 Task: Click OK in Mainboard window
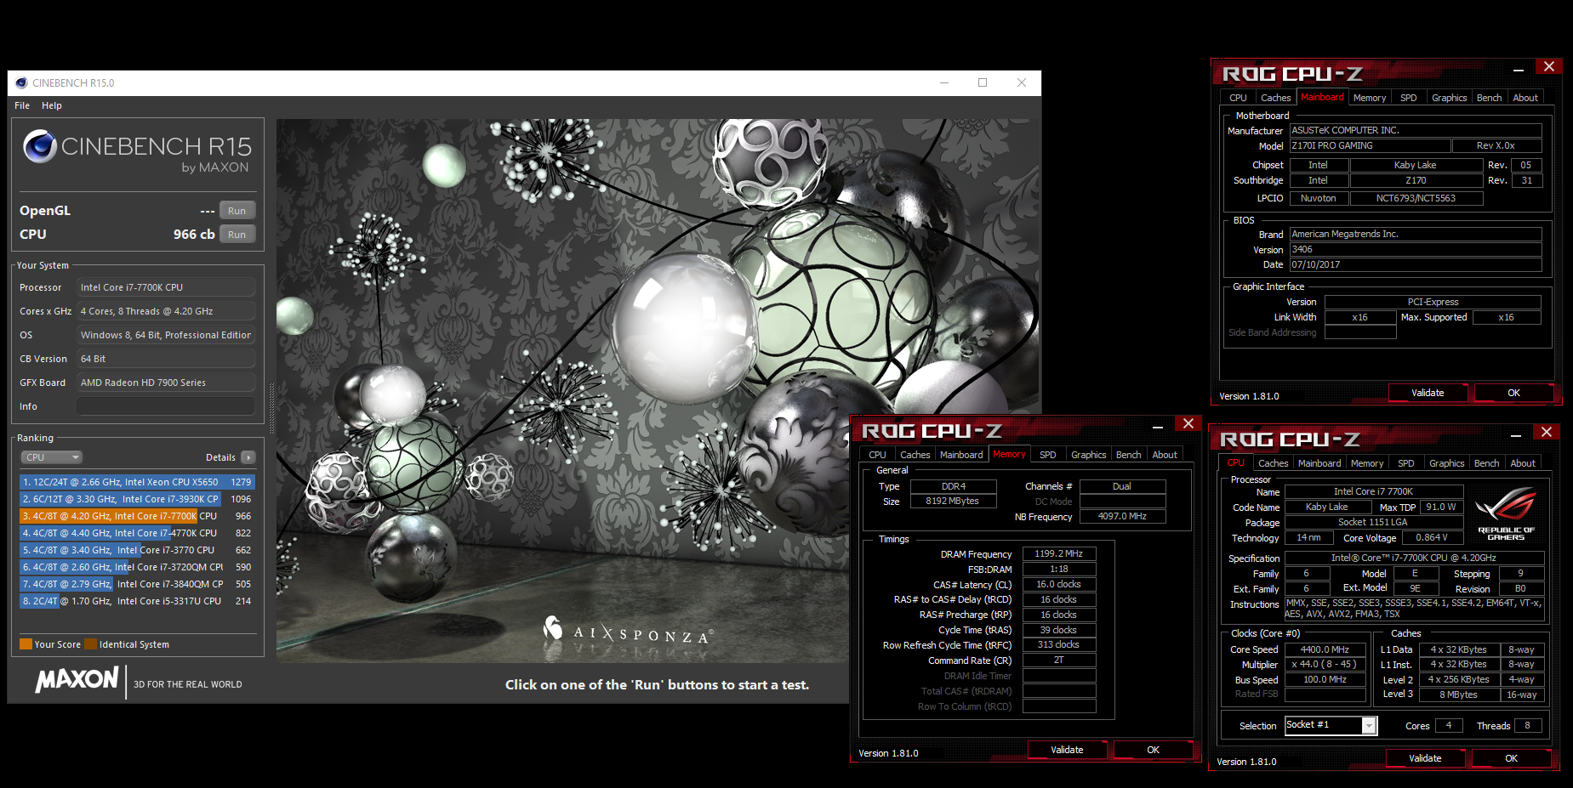tap(1513, 393)
